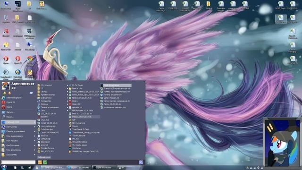The image size is (302, 170).
Task: Open the Opera entry in pinned programs
Action: pyautogui.click(x=7, y=107)
